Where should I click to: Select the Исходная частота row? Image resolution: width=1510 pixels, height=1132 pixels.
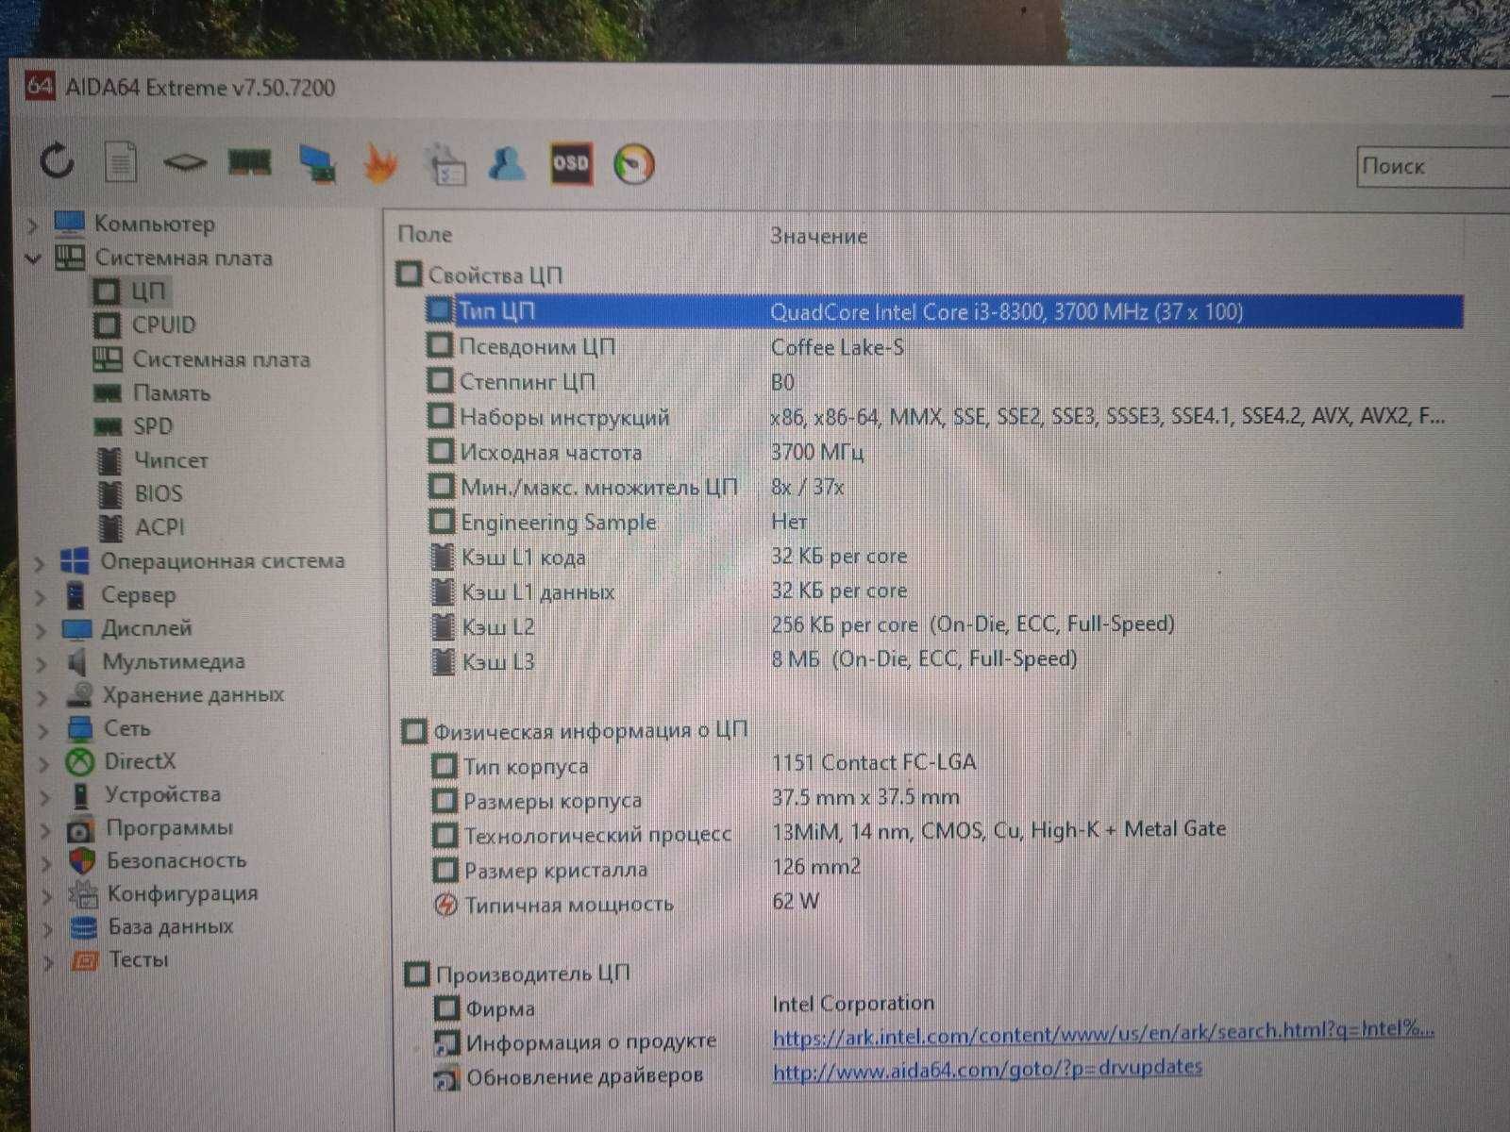[944, 452]
